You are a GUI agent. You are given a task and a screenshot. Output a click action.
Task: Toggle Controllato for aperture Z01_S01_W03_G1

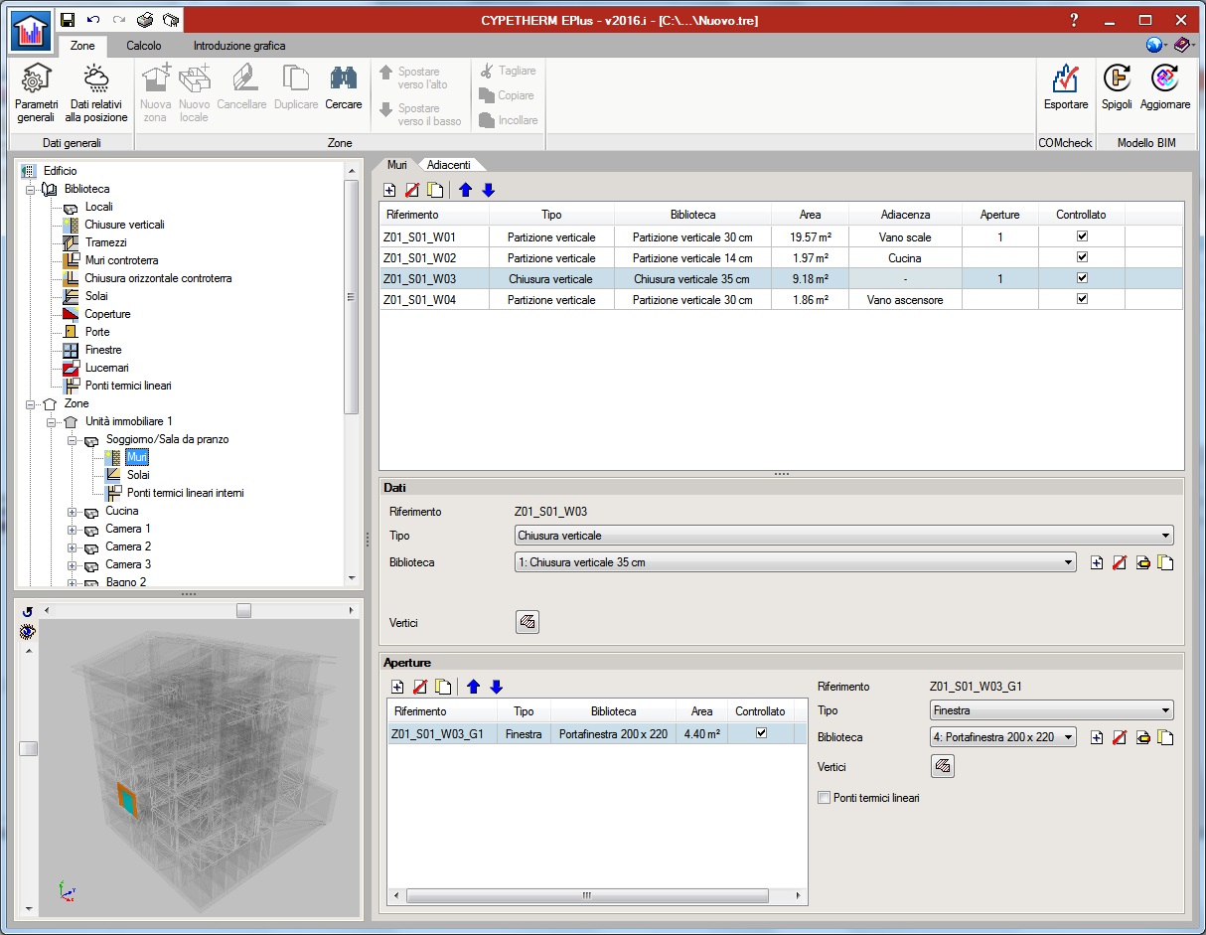[761, 733]
